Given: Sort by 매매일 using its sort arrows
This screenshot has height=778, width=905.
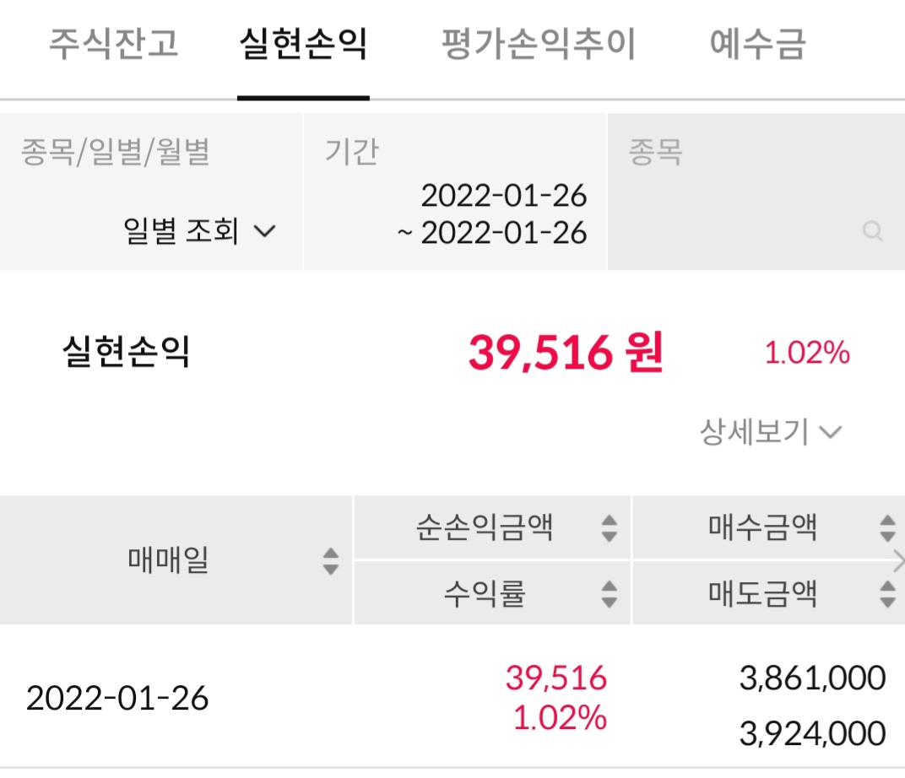Looking at the screenshot, I should tap(331, 561).
